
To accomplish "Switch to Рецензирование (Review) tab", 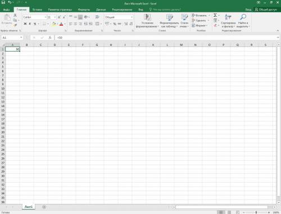I will coord(122,10).
